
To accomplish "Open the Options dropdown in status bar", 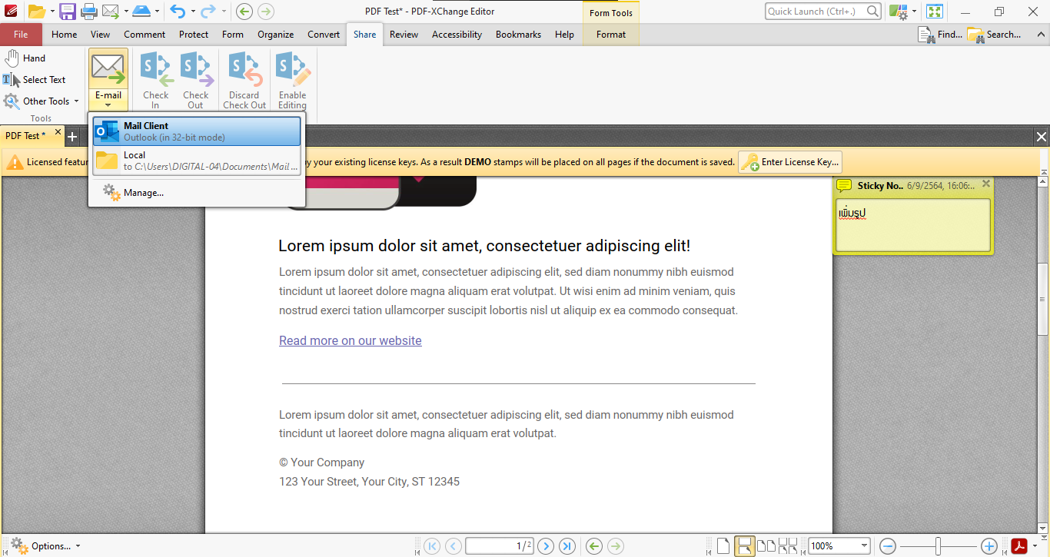I will click(45, 546).
